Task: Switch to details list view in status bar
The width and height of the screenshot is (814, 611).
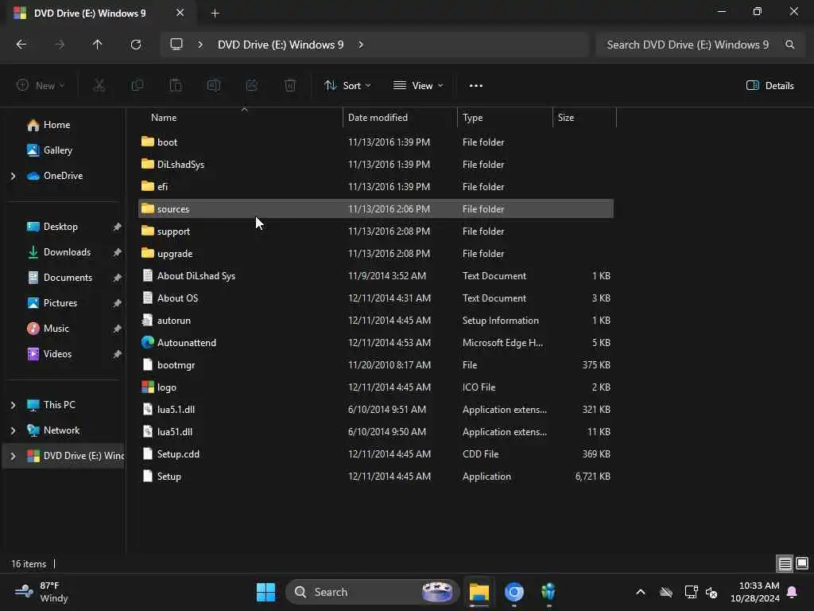Action: click(785, 564)
